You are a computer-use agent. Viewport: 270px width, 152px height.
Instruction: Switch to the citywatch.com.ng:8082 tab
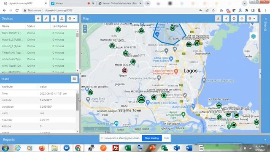[25, 3]
